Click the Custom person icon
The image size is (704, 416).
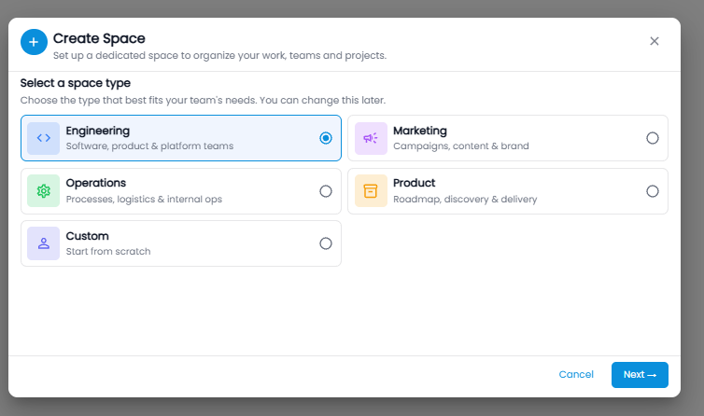(x=44, y=243)
